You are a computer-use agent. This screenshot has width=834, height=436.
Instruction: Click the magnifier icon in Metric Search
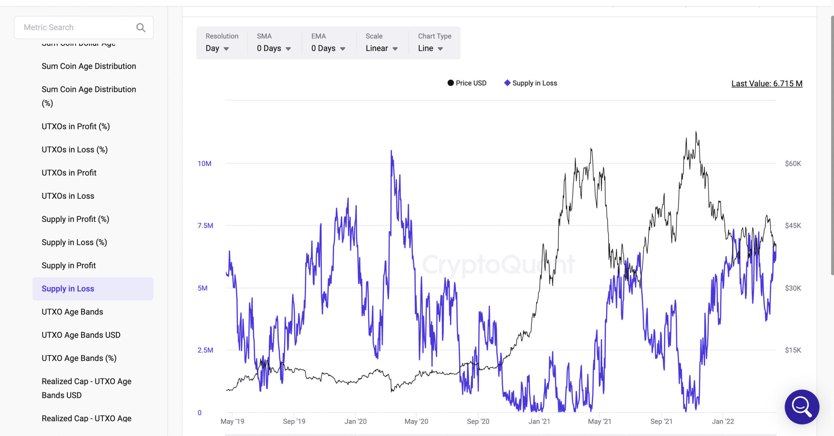(141, 28)
